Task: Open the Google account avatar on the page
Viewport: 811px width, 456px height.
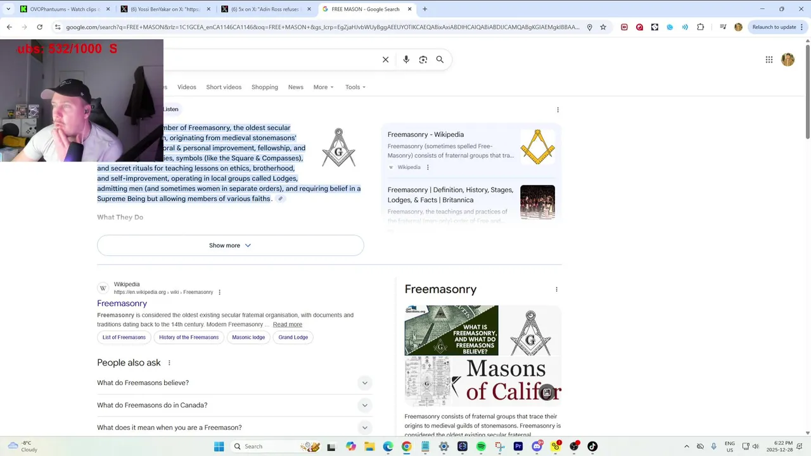Action: 788,60
